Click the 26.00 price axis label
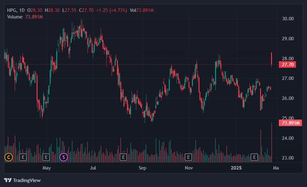The image size is (307, 187). (x=288, y=98)
